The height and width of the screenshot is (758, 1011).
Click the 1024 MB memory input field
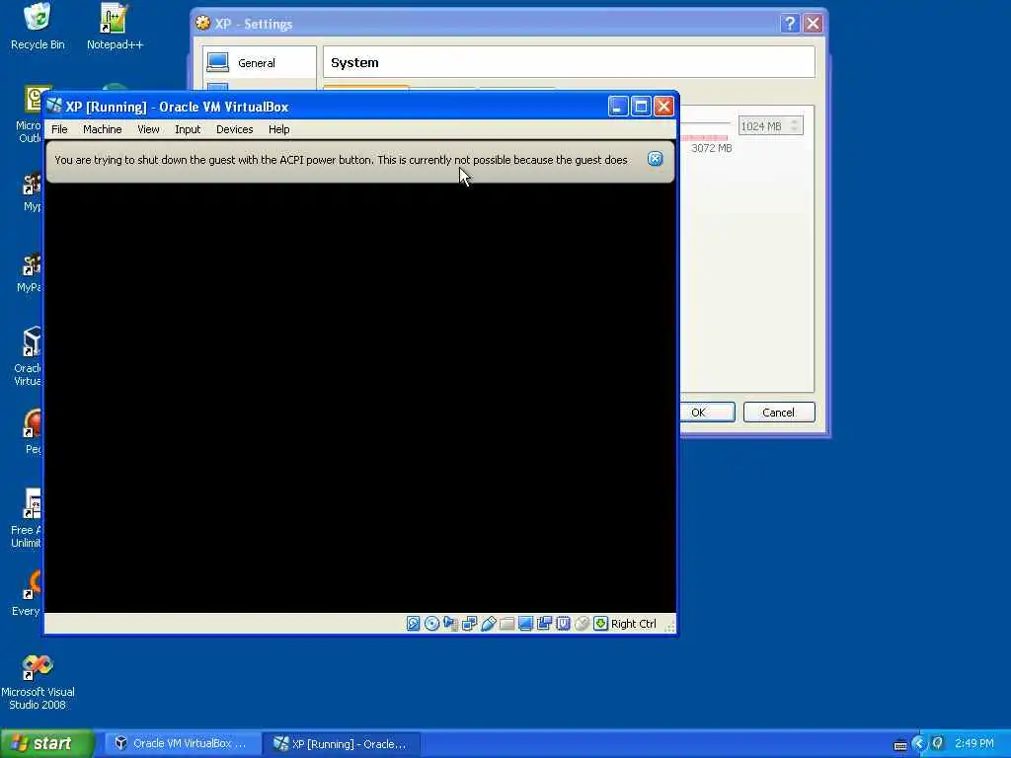coord(763,125)
